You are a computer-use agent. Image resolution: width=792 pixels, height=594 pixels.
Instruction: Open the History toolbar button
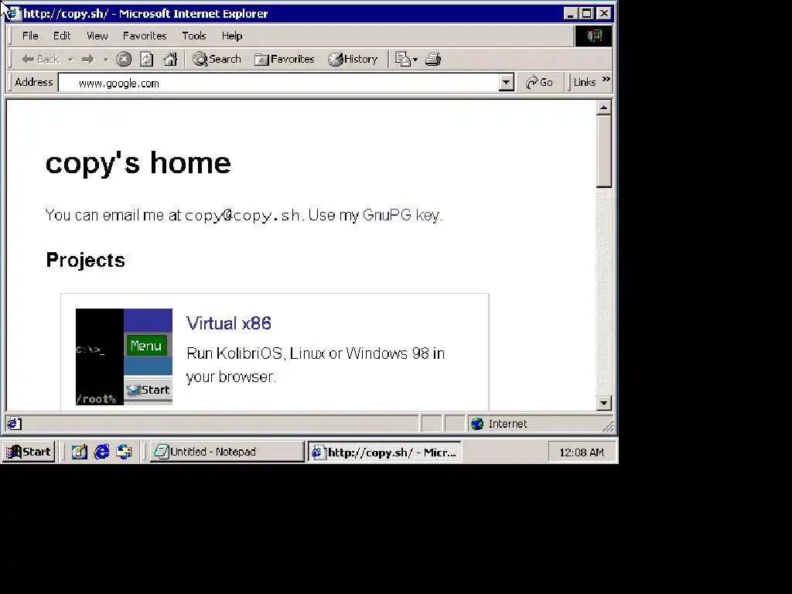click(353, 59)
